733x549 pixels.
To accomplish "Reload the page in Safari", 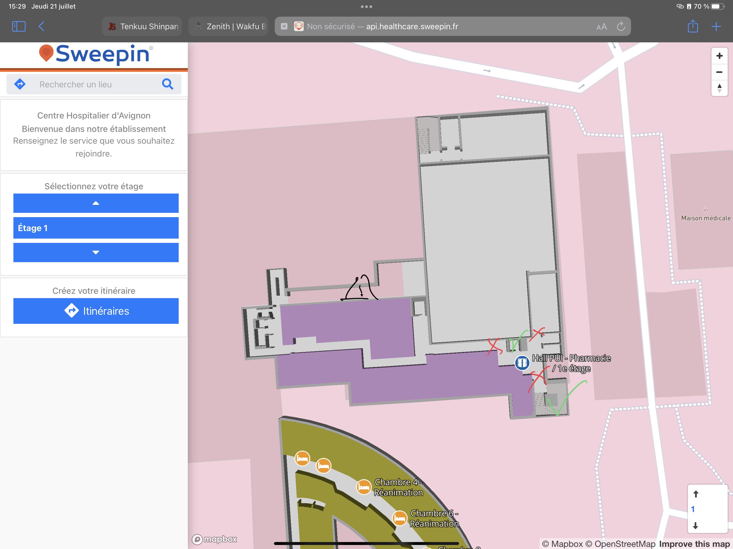I will (621, 27).
